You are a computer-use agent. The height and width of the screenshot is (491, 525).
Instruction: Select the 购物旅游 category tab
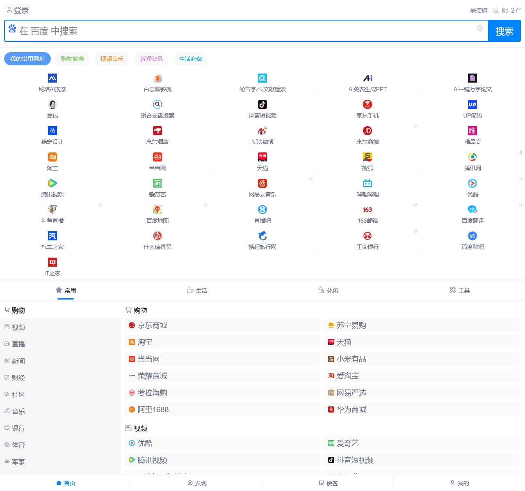tap(72, 59)
